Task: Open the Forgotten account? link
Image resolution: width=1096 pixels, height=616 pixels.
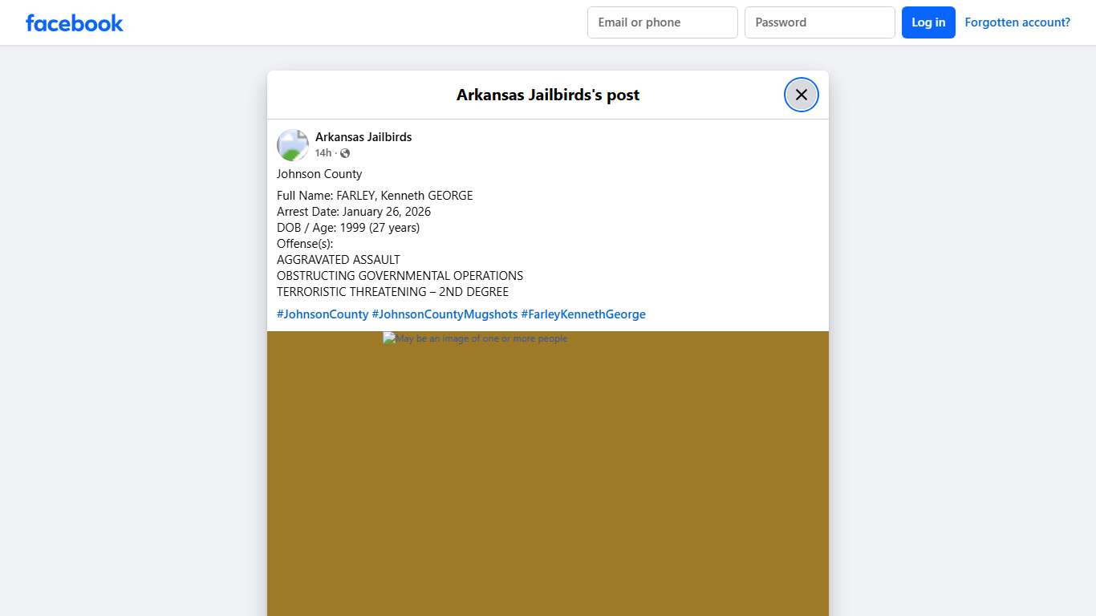Action: tap(1017, 22)
